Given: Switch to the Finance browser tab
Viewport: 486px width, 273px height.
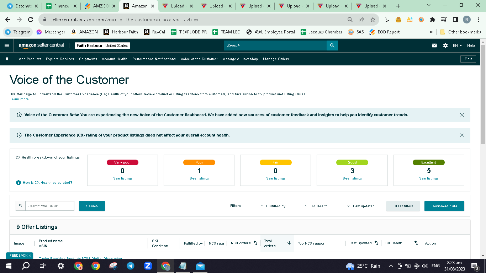Looking at the screenshot, I should [61, 6].
